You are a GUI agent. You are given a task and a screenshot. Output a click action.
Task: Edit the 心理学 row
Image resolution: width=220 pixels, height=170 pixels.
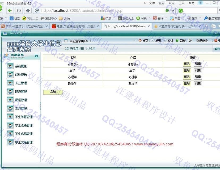pyautogui.click(x=198, y=77)
